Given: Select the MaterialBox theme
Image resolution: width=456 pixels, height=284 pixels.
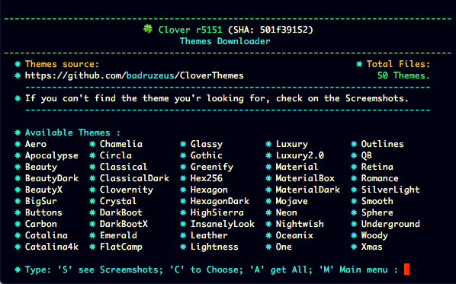Looking at the screenshot, I should click(x=305, y=178).
